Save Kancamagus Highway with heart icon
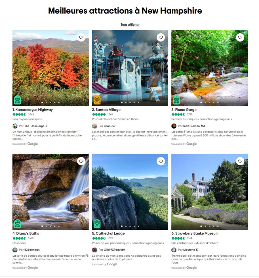Screen dimensions: 259x278 pos(81,38)
